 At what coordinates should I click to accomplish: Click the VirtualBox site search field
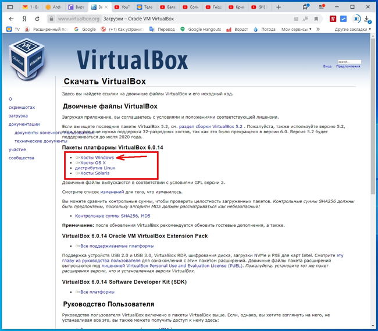coord(350,62)
